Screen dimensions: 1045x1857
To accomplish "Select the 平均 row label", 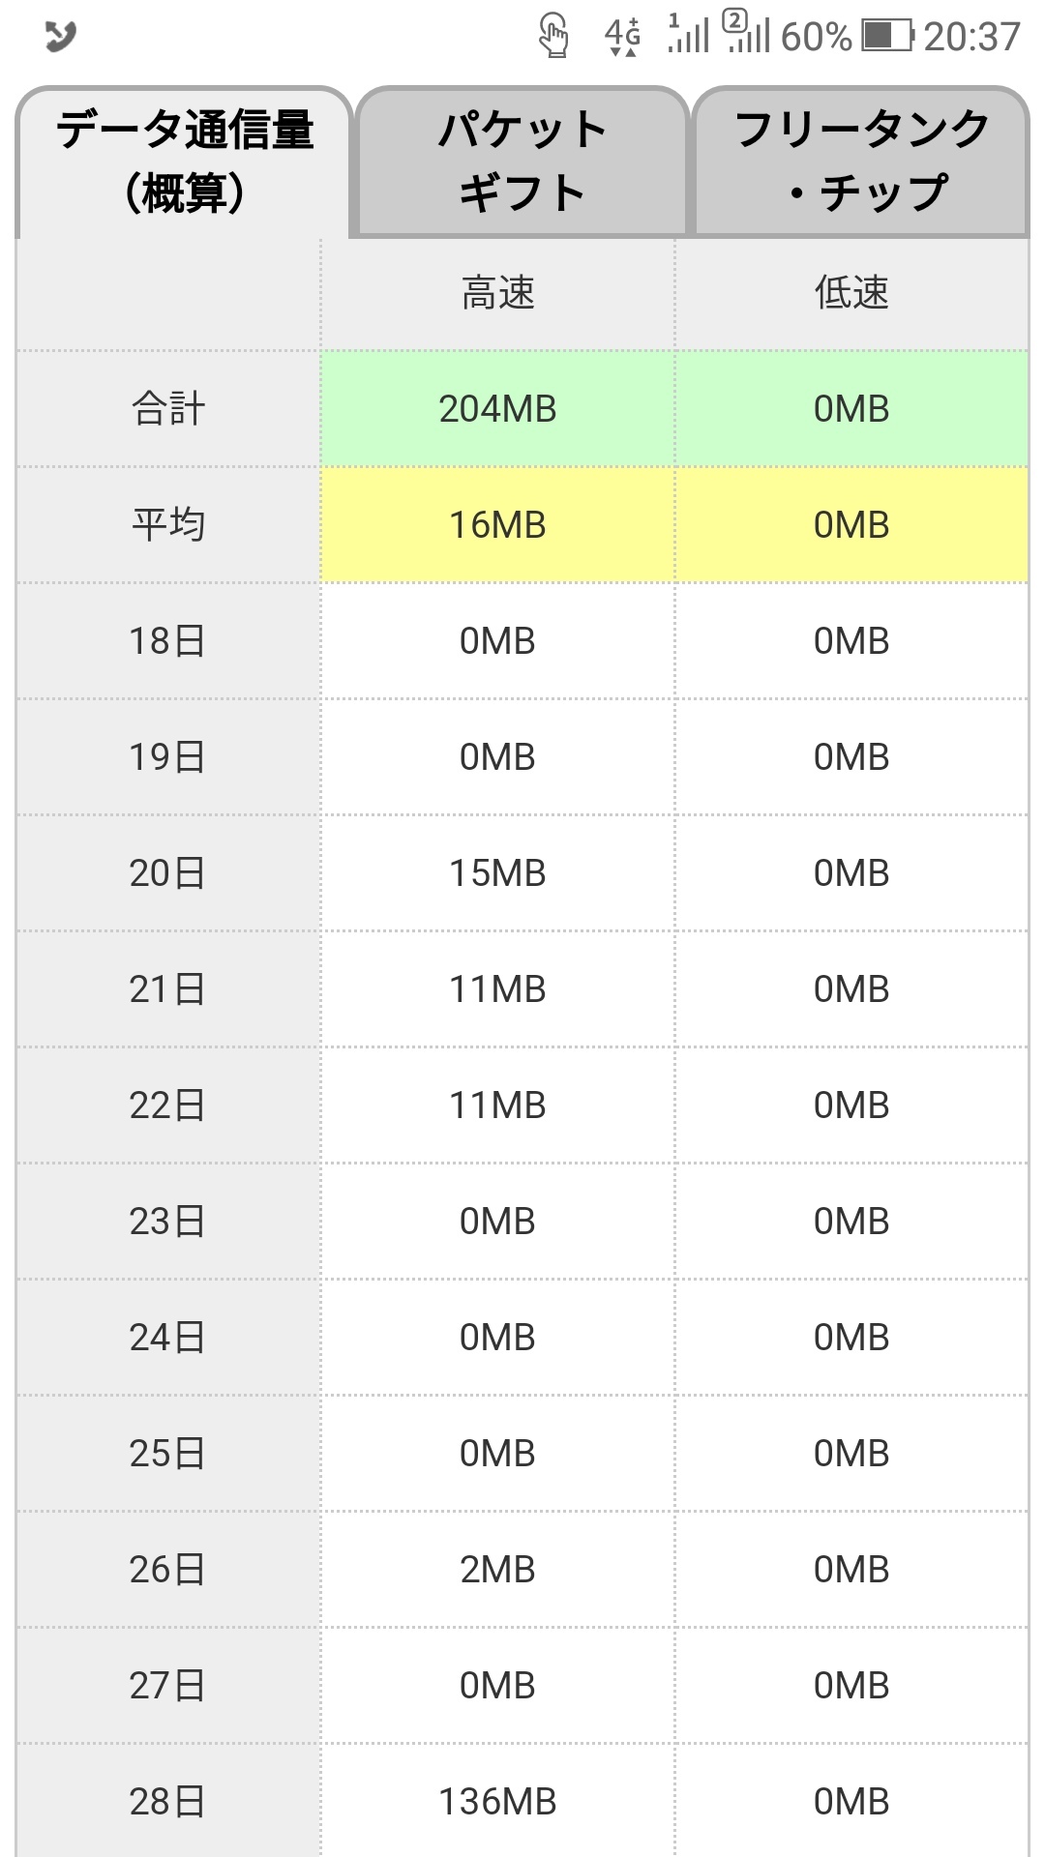I will pyautogui.click(x=168, y=525).
